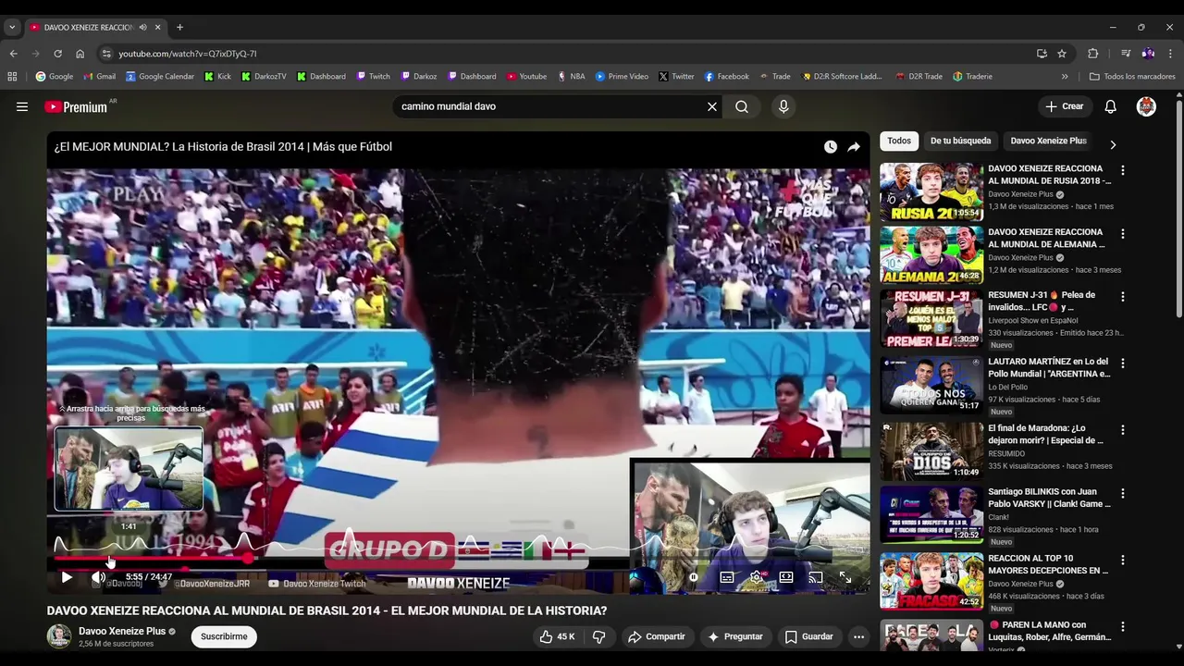This screenshot has height=666, width=1184.
Task: Open options for Maradona video
Action: [1123, 430]
